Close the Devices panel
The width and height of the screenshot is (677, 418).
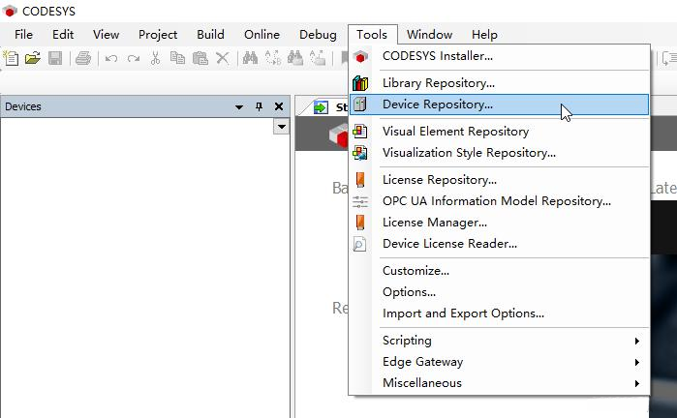279,106
